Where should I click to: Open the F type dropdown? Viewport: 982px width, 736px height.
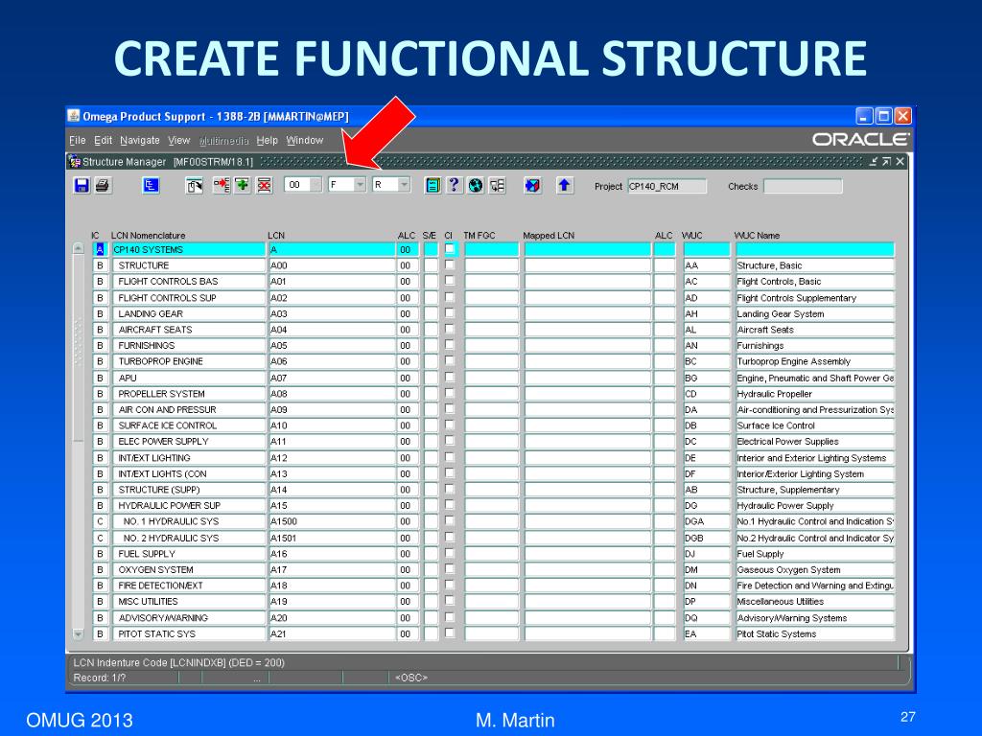(360, 185)
